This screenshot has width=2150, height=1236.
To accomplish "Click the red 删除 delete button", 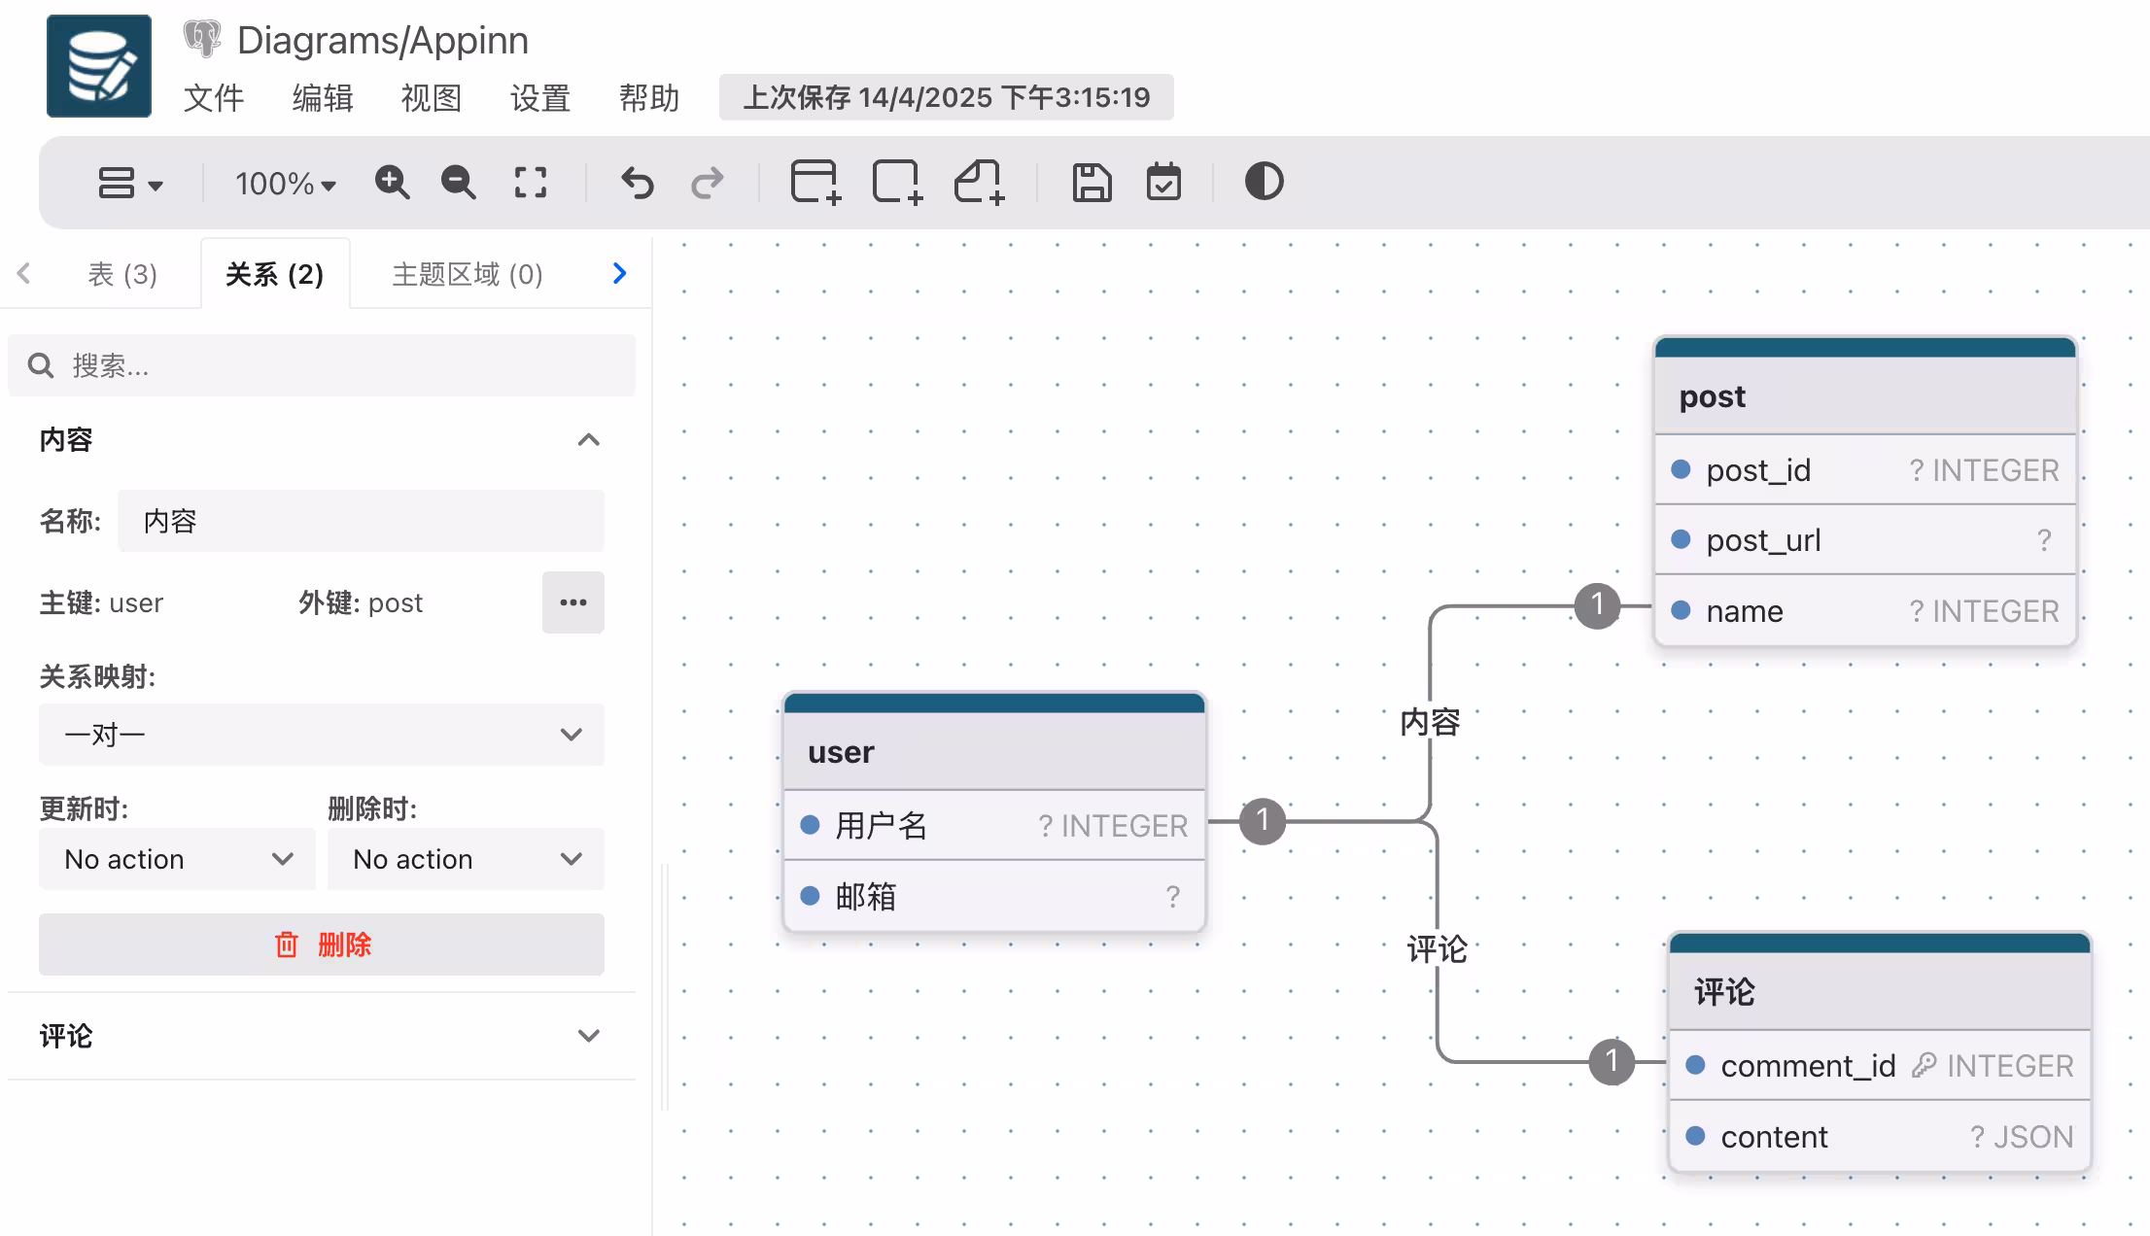I will coord(322,944).
